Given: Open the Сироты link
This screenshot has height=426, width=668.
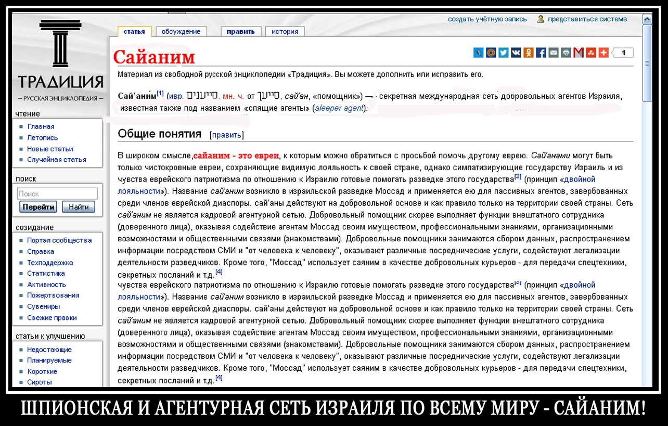Looking at the screenshot, I should pos(40,382).
